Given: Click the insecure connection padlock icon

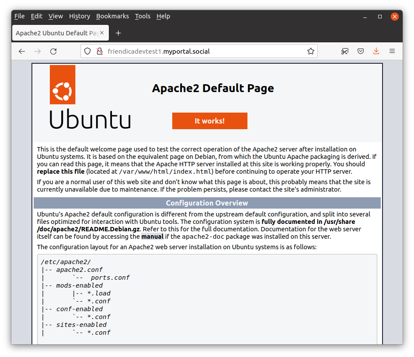Looking at the screenshot, I should pos(99,51).
